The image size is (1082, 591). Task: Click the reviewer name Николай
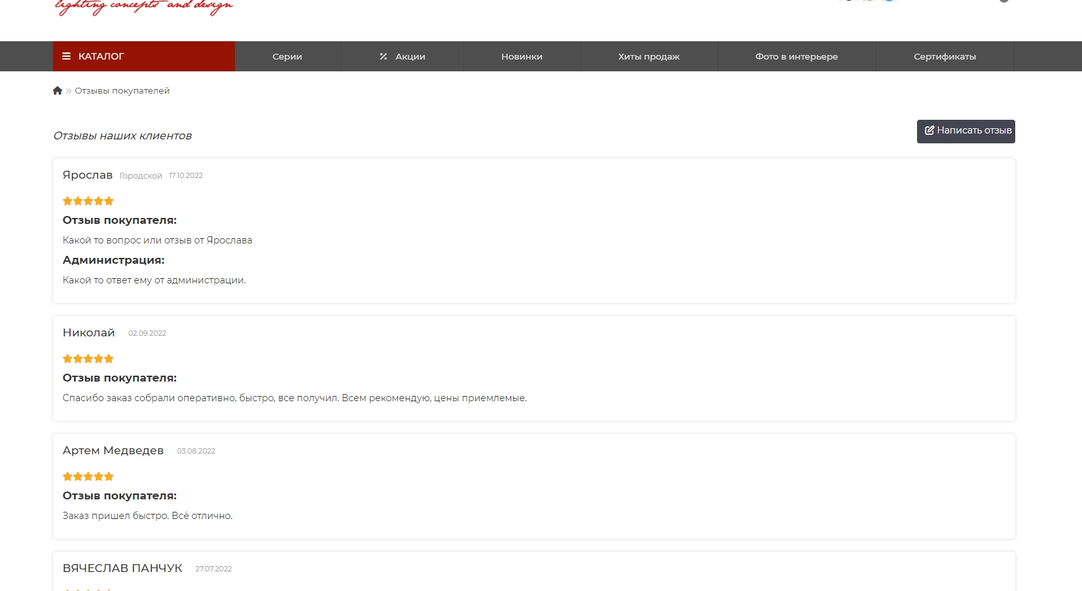[89, 333]
